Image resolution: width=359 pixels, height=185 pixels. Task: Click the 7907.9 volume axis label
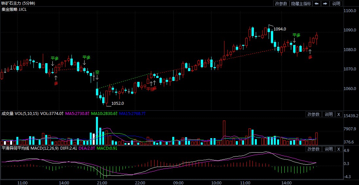point(350,129)
